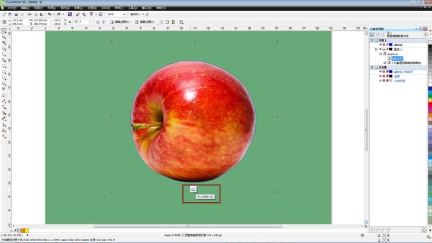This screenshot has width=432, height=243.
Task: Select the Text tool in the toolbox
Action: [x=4, y=89]
